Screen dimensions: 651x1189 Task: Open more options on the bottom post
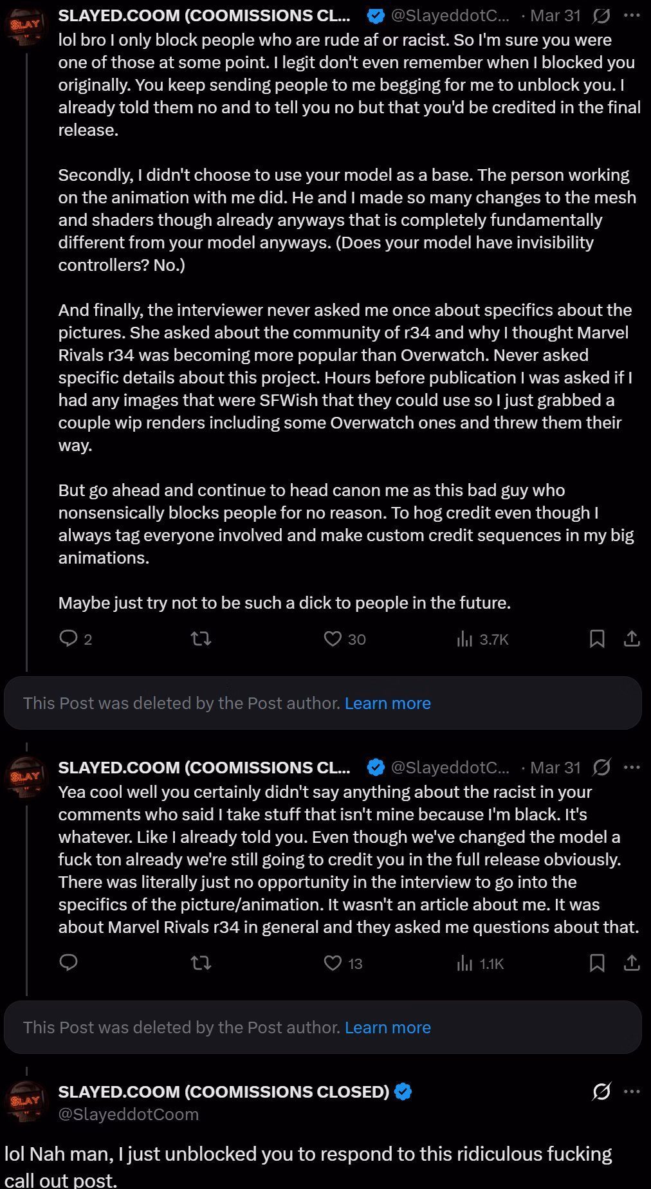coord(632,1092)
